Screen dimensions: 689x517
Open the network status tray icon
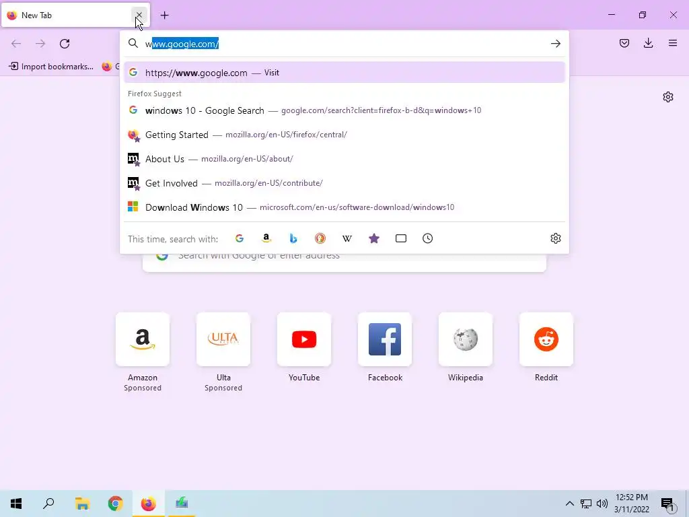coord(586,504)
